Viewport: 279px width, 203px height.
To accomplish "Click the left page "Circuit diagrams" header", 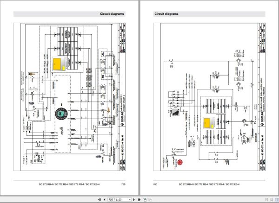I will point(112,14).
